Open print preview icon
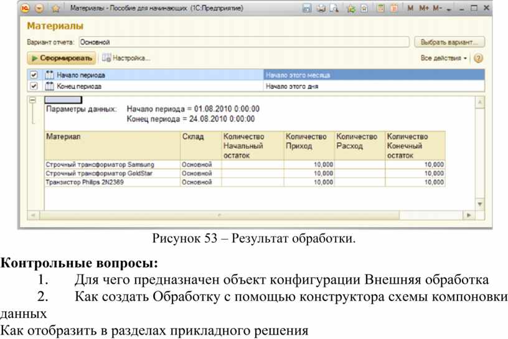508x339 pixels. click(x=334, y=9)
